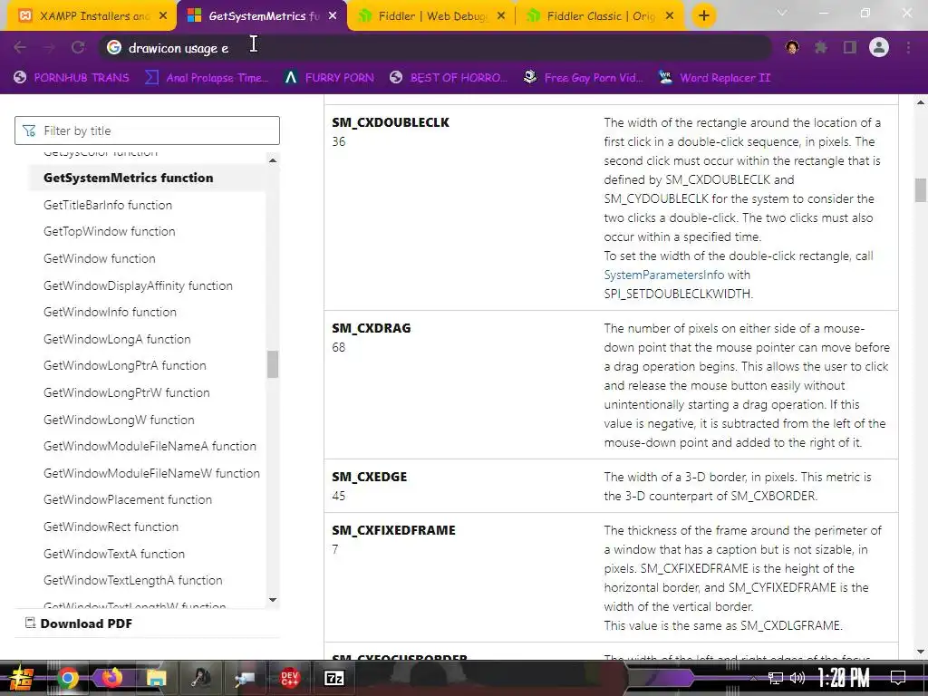Toggle the browser side panel icon
The height and width of the screenshot is (696, 928).
(850, 47)
